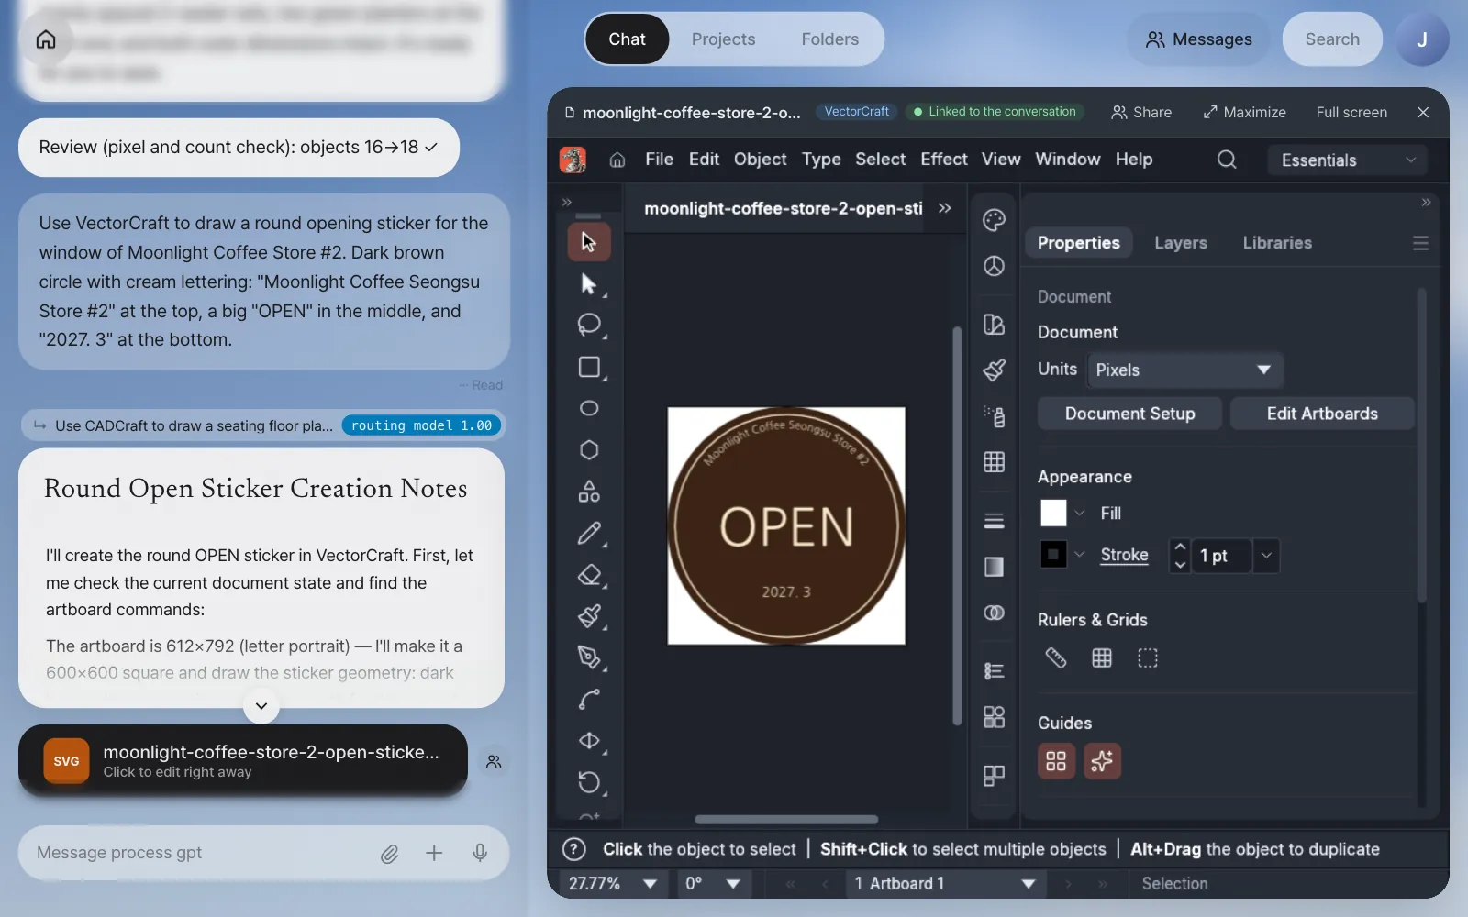Switch to the Layers tab
Viewport: 1468px width, 917px height.
click(1180, 243)
